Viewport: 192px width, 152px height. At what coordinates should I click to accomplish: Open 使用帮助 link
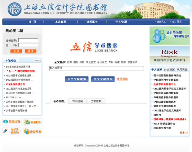click(x=122, y=79)
